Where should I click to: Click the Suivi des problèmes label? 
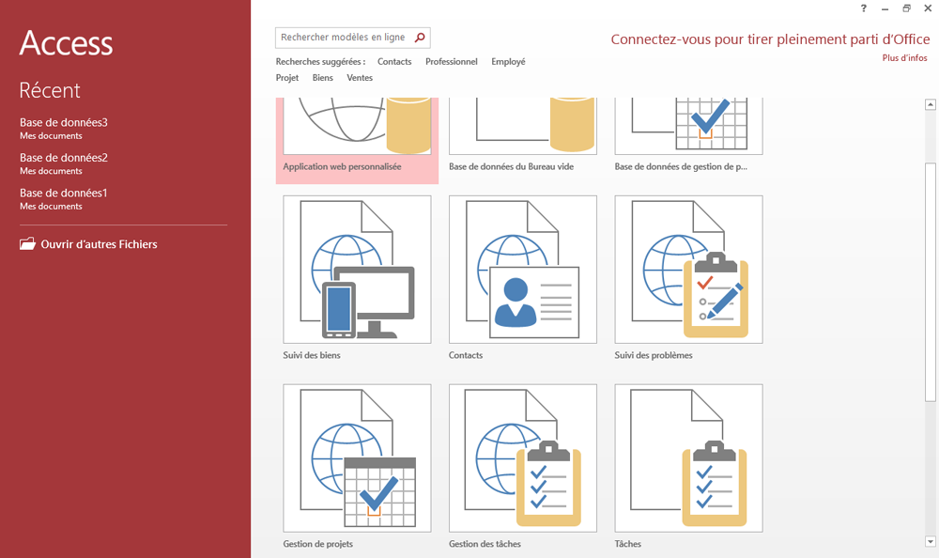click(x=654, y=355)
